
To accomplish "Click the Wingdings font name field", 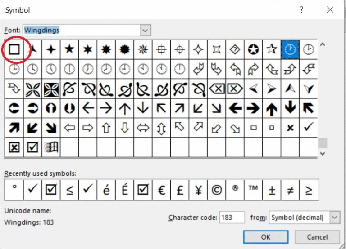I will [x=82, y=30].
